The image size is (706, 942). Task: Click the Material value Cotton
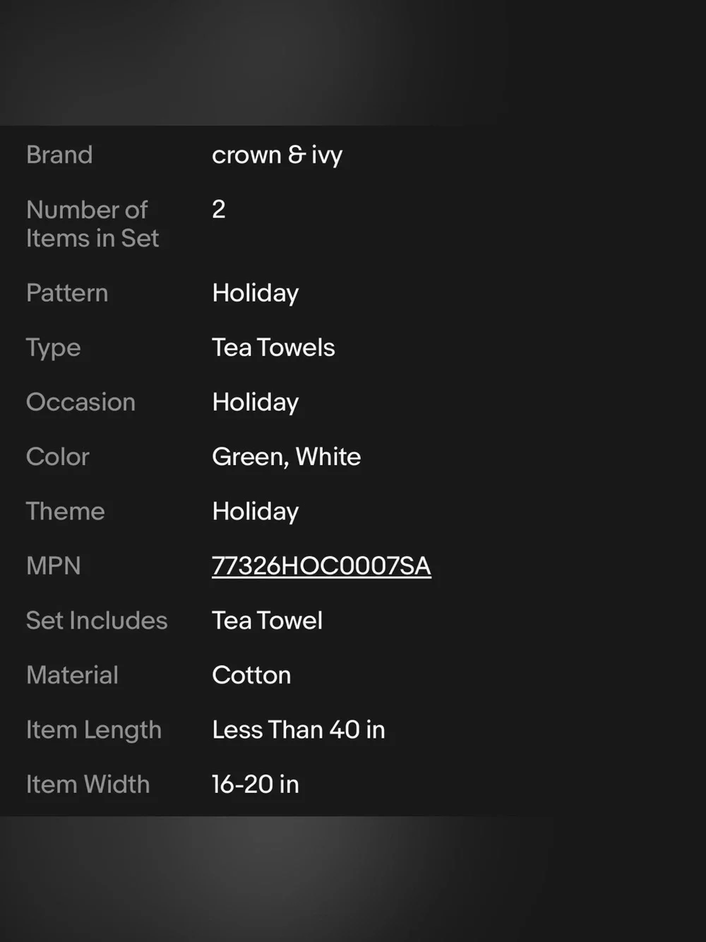click(x=251, y=675)
